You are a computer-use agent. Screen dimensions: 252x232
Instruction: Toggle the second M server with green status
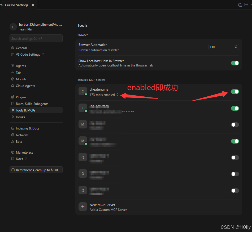click(235, 141)
